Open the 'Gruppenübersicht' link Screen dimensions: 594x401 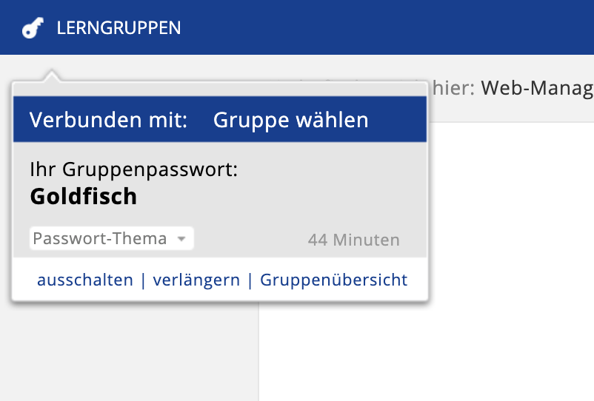tap(333, 280)
